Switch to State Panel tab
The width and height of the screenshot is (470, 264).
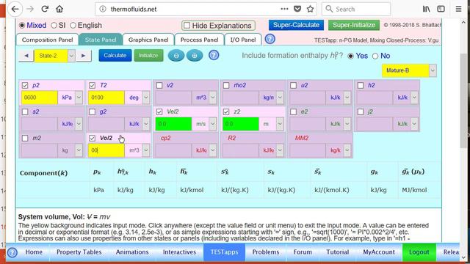pos(101,40)
